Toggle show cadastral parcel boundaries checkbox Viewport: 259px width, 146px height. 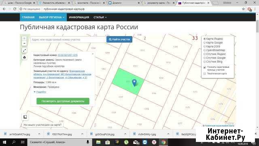point(204,67)
